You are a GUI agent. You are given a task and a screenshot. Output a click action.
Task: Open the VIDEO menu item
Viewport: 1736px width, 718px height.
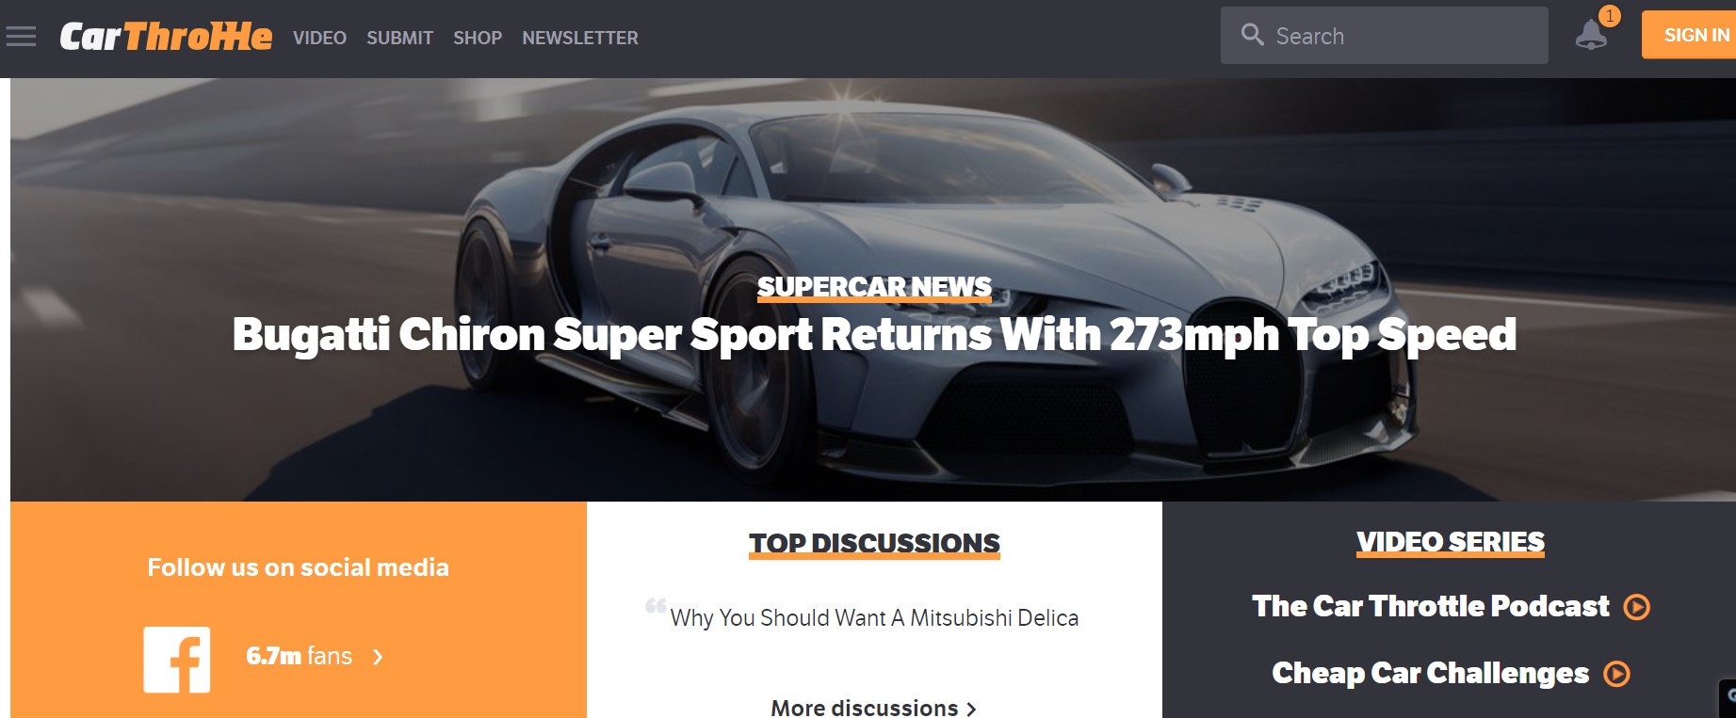(x=319, y=38)
